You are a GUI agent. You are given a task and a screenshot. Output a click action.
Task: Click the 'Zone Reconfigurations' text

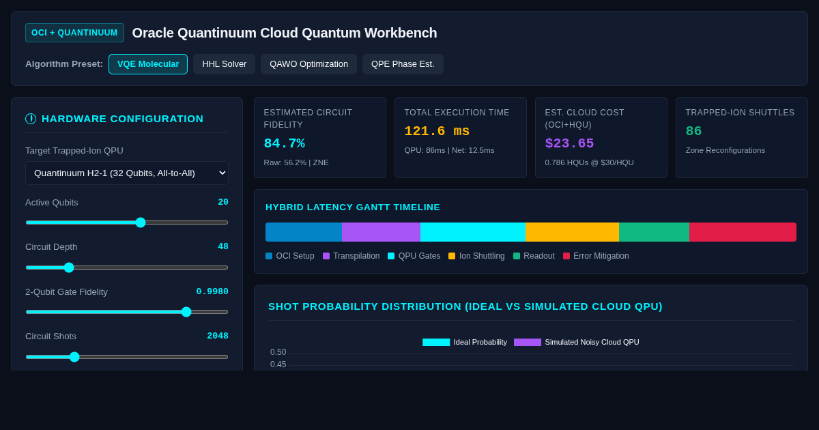click(725, 150)
